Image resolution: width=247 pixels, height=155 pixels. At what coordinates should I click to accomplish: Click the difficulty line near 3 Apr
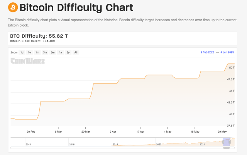[x=113, y=83]
